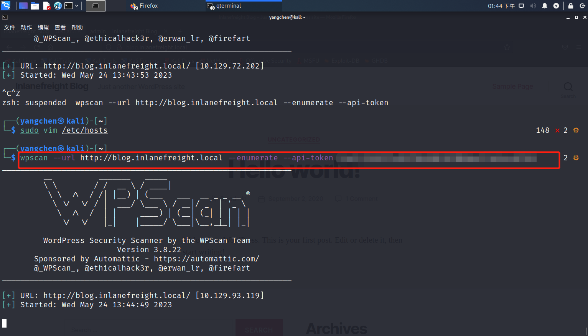Close the qterminal window
Image resolution: width=588 pixels, height=336 pixels.
[x=585, y=17]
